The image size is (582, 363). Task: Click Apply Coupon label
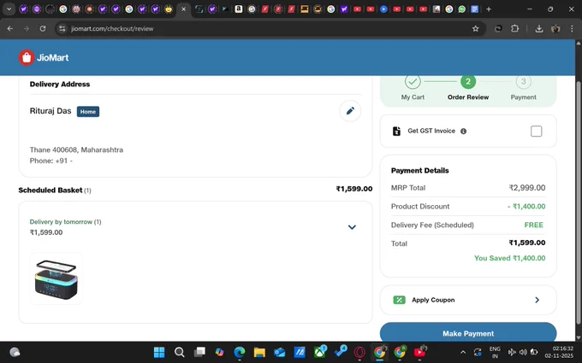(433, 300)
